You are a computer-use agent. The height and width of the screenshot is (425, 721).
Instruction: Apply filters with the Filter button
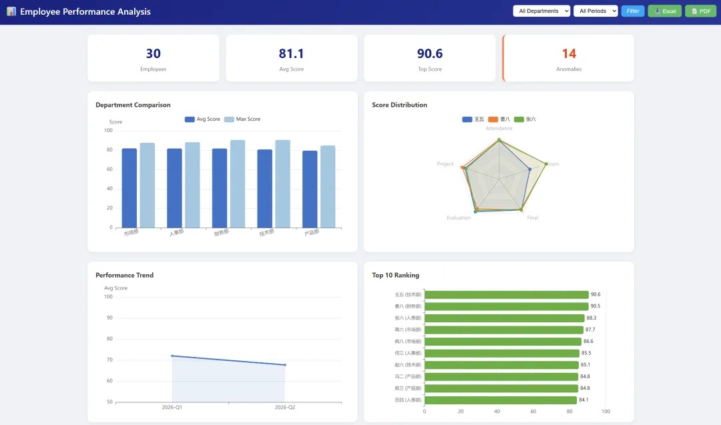[x=633, y=11]
